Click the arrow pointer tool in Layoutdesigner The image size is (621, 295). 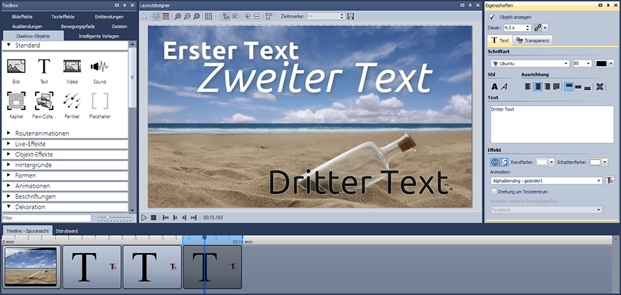point(144,17)
